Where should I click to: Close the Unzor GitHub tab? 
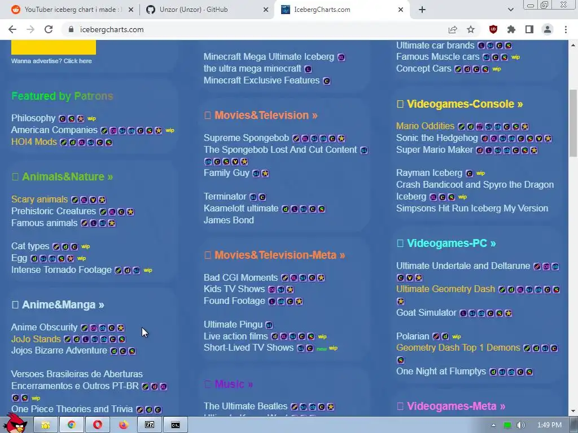click(265, 10)
